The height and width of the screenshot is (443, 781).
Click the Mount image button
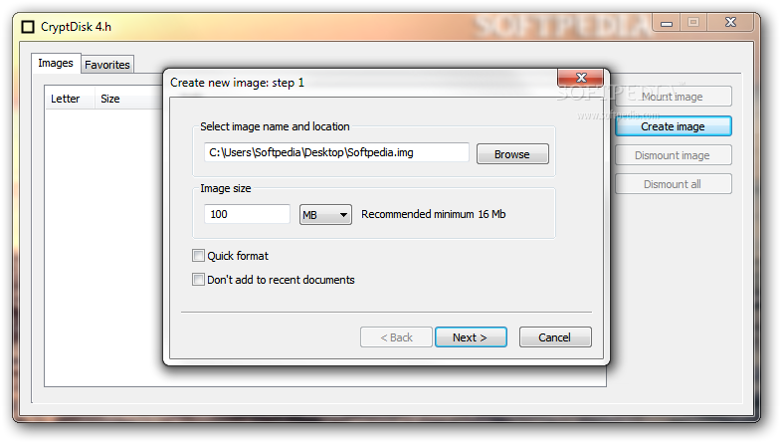[674, 97]
